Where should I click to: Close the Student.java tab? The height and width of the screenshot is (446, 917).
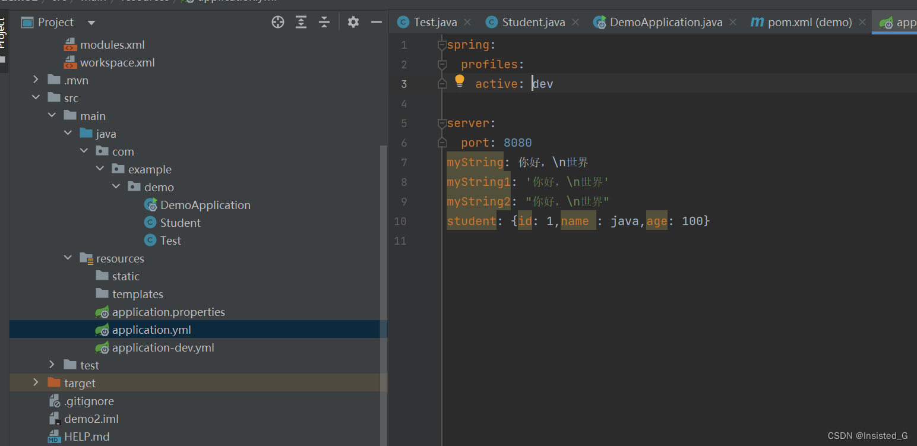tap(576, 23)
